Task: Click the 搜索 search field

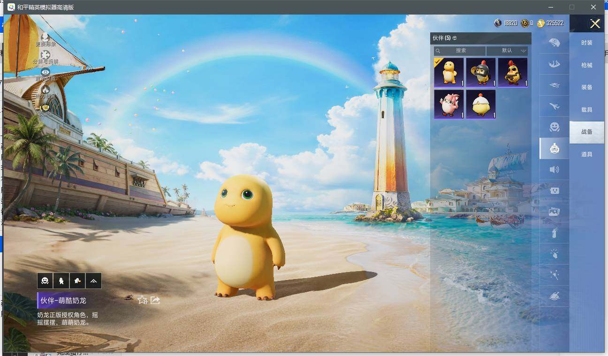Action: 460,51
